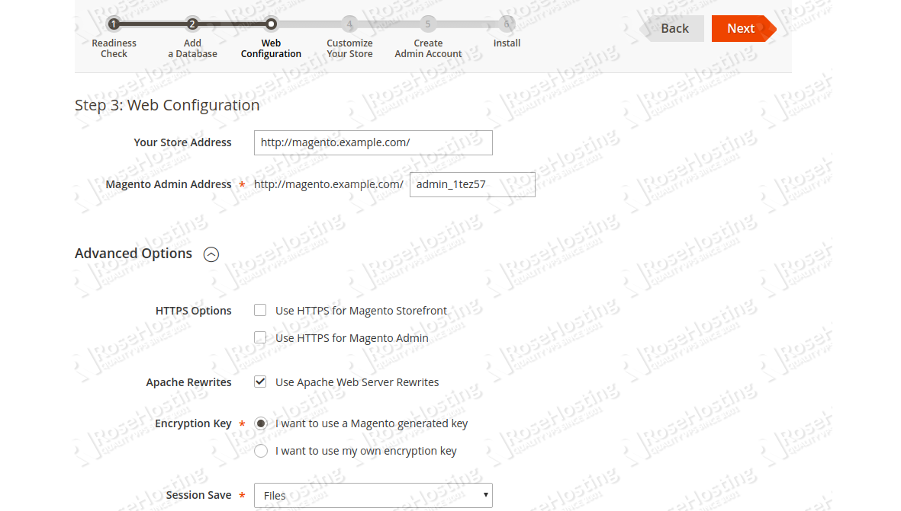
Task: Select I want to use my own encryption key
Action: [260, 450]
